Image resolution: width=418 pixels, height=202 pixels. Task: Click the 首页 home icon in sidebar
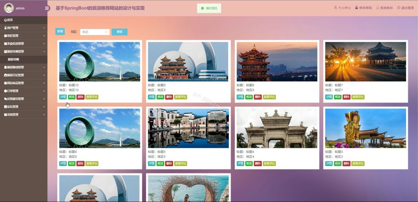[x=6, y=20]
